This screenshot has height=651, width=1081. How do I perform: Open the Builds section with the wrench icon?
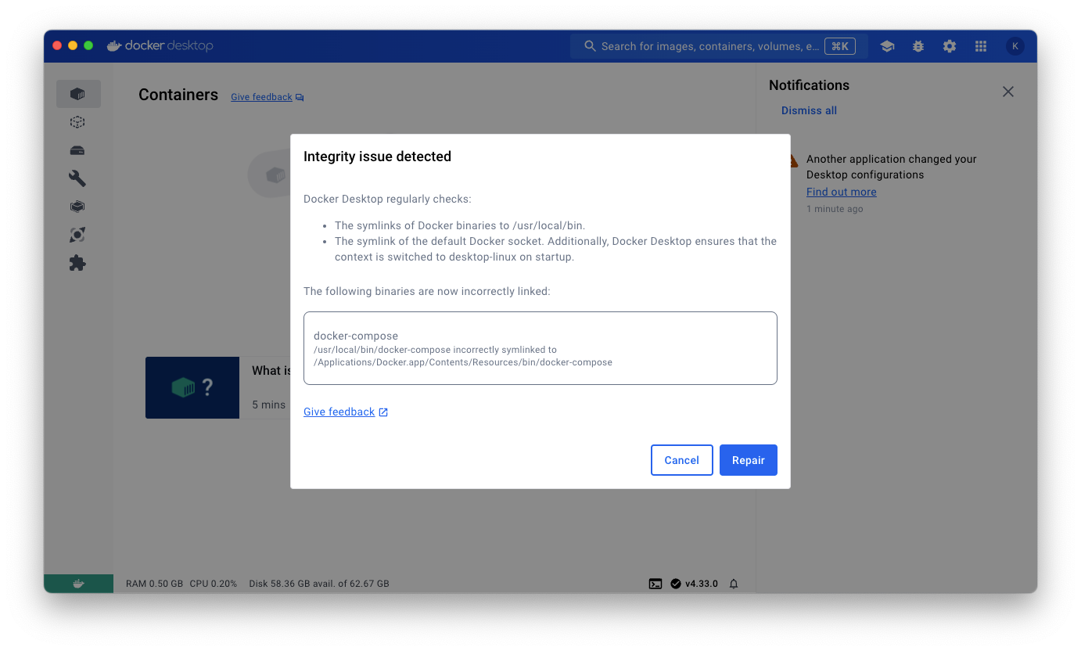pos(77,178)
